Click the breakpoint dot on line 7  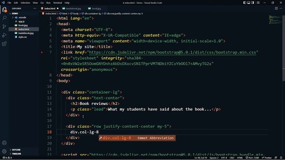click(42, 52)
